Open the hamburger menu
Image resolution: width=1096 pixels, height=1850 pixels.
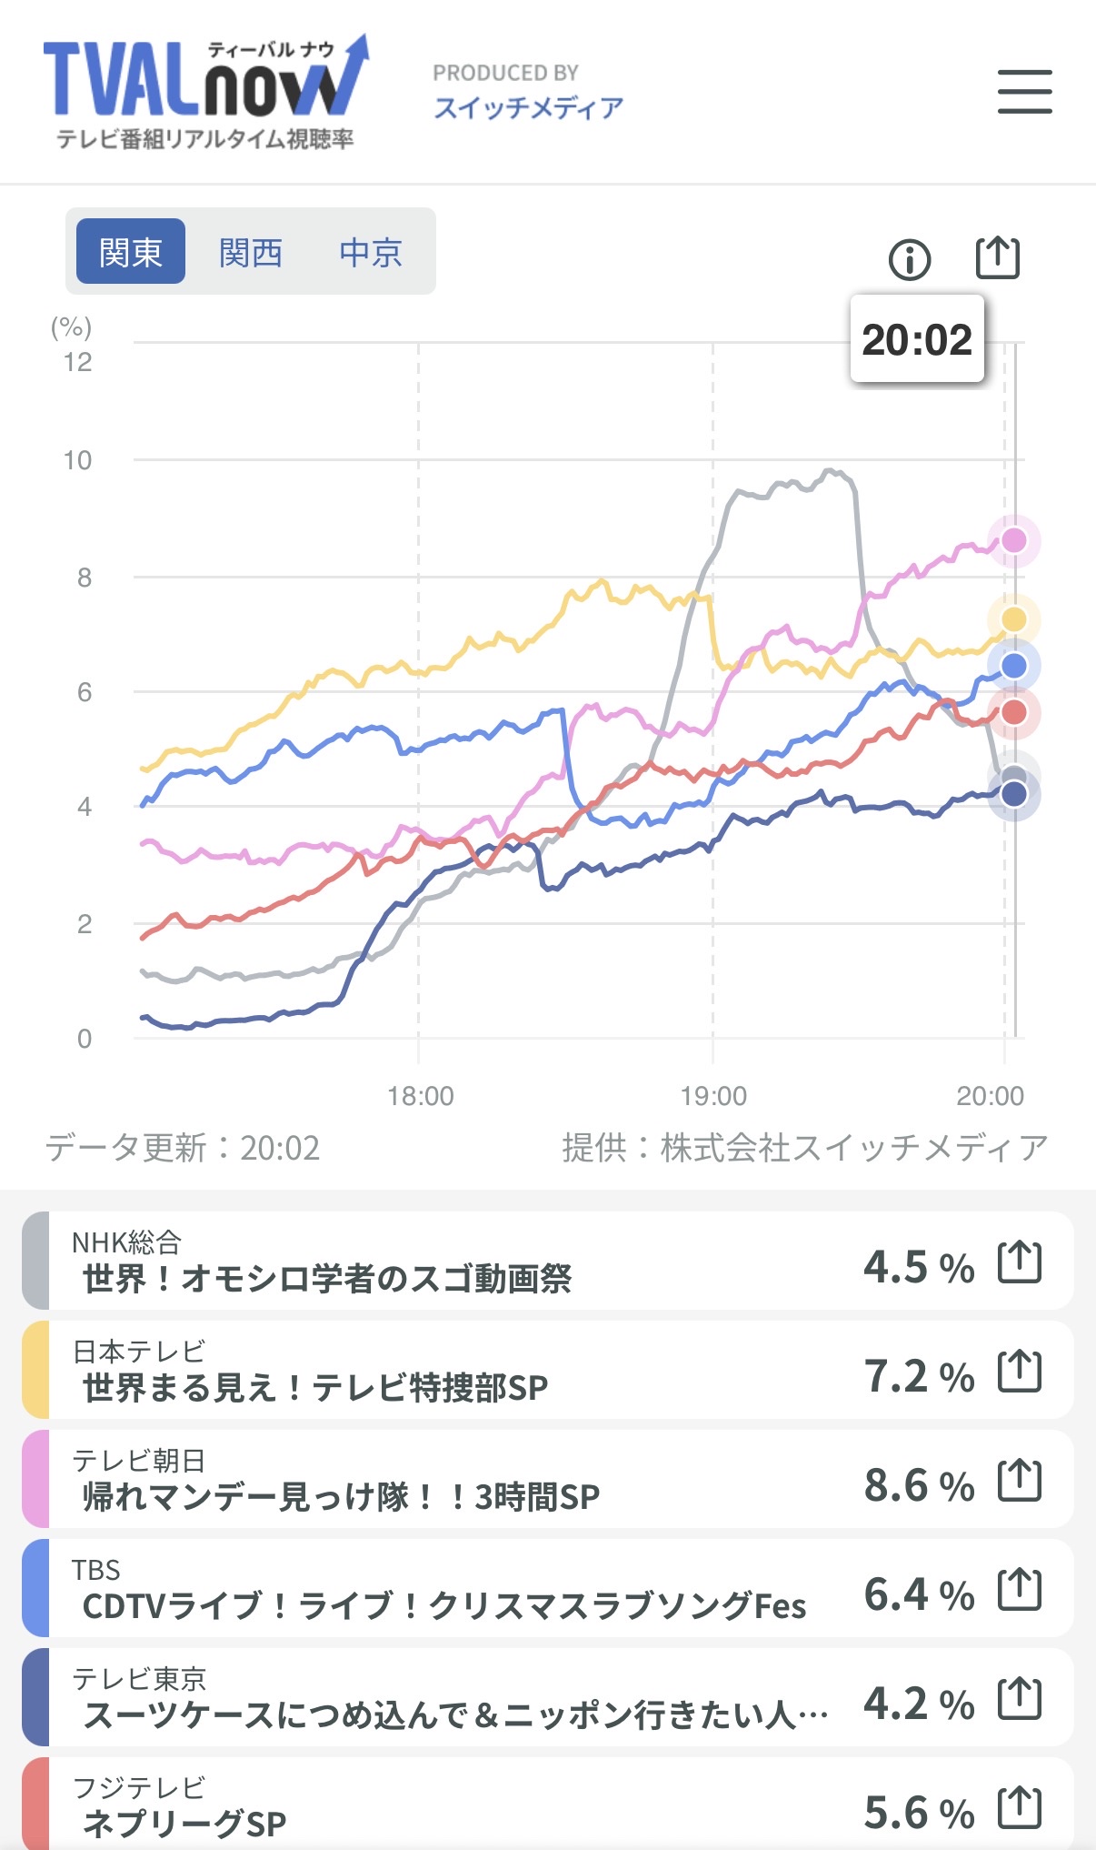click(x=1024, y=92)
